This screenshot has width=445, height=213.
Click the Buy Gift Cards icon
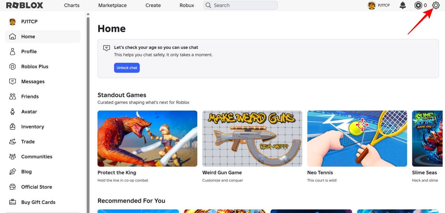click(x=13, y=202)
